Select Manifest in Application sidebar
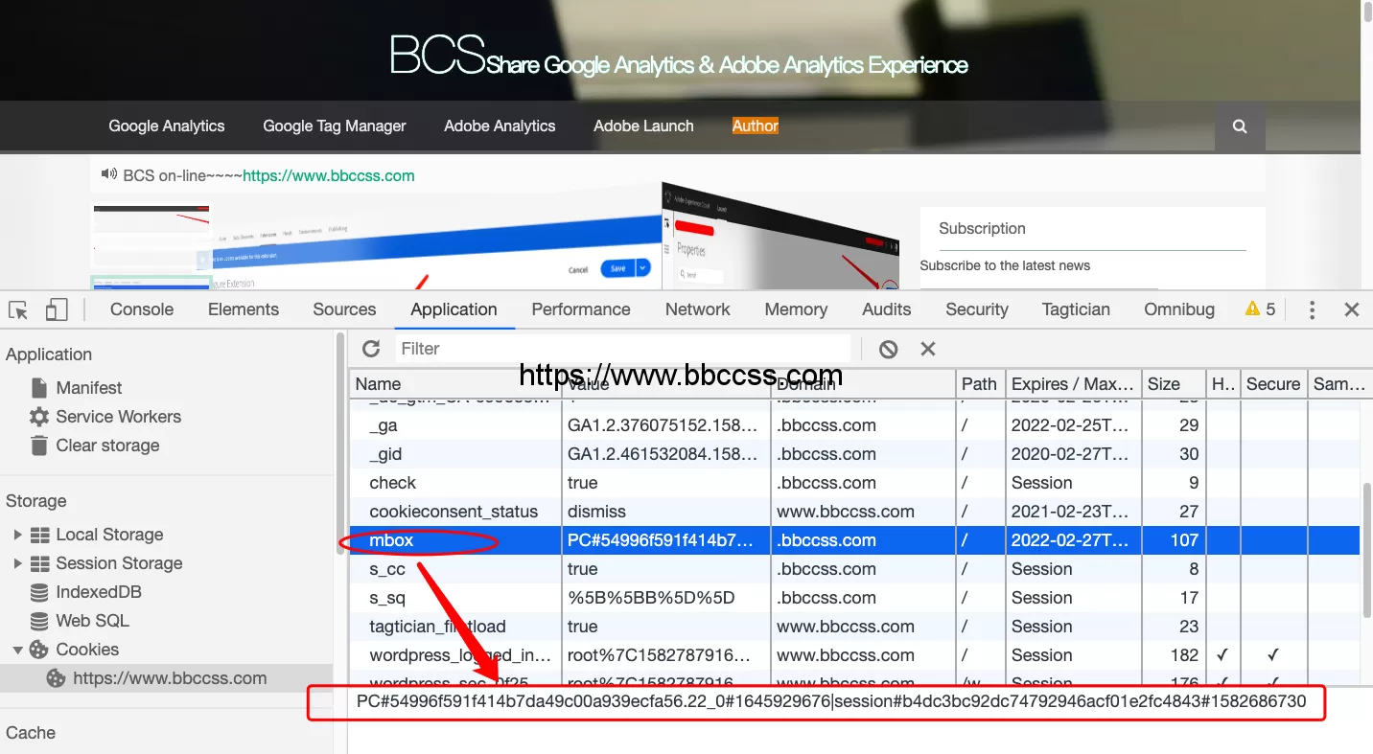This screenshot has width=1373, height=754. coord(89,388)
